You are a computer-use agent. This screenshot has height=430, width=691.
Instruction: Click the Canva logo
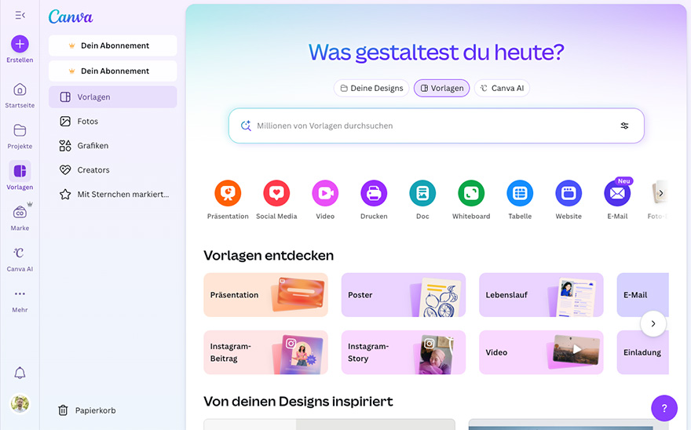click(x=71, y=17)
